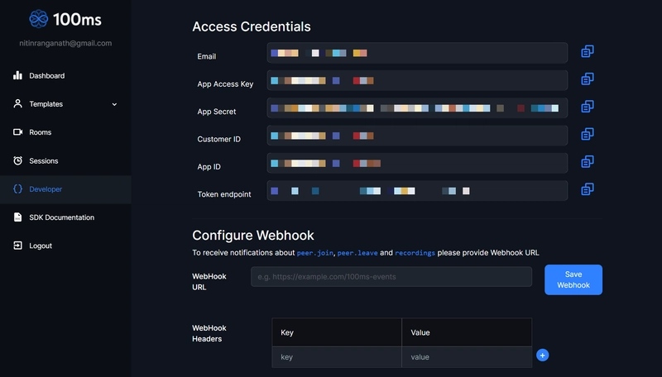
Task: Click the SDK Documentation file icon
Action: (17, 217)
